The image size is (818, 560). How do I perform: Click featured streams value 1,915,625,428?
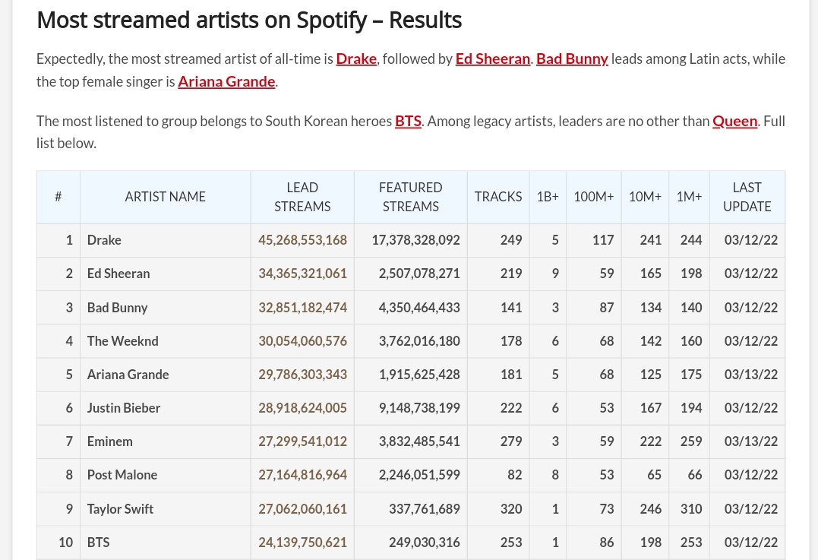(x=419, y=374)
